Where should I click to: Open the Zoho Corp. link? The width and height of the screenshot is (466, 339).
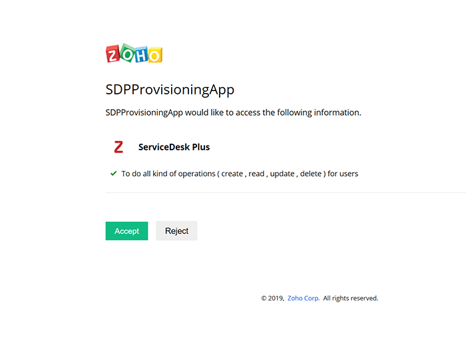click(x=304, y=298)
